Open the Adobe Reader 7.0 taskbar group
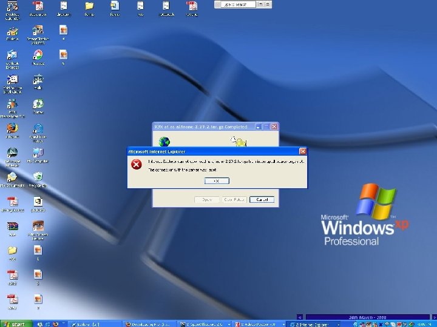The width and height of the screenshot is (437, 327). coord(259,324)
